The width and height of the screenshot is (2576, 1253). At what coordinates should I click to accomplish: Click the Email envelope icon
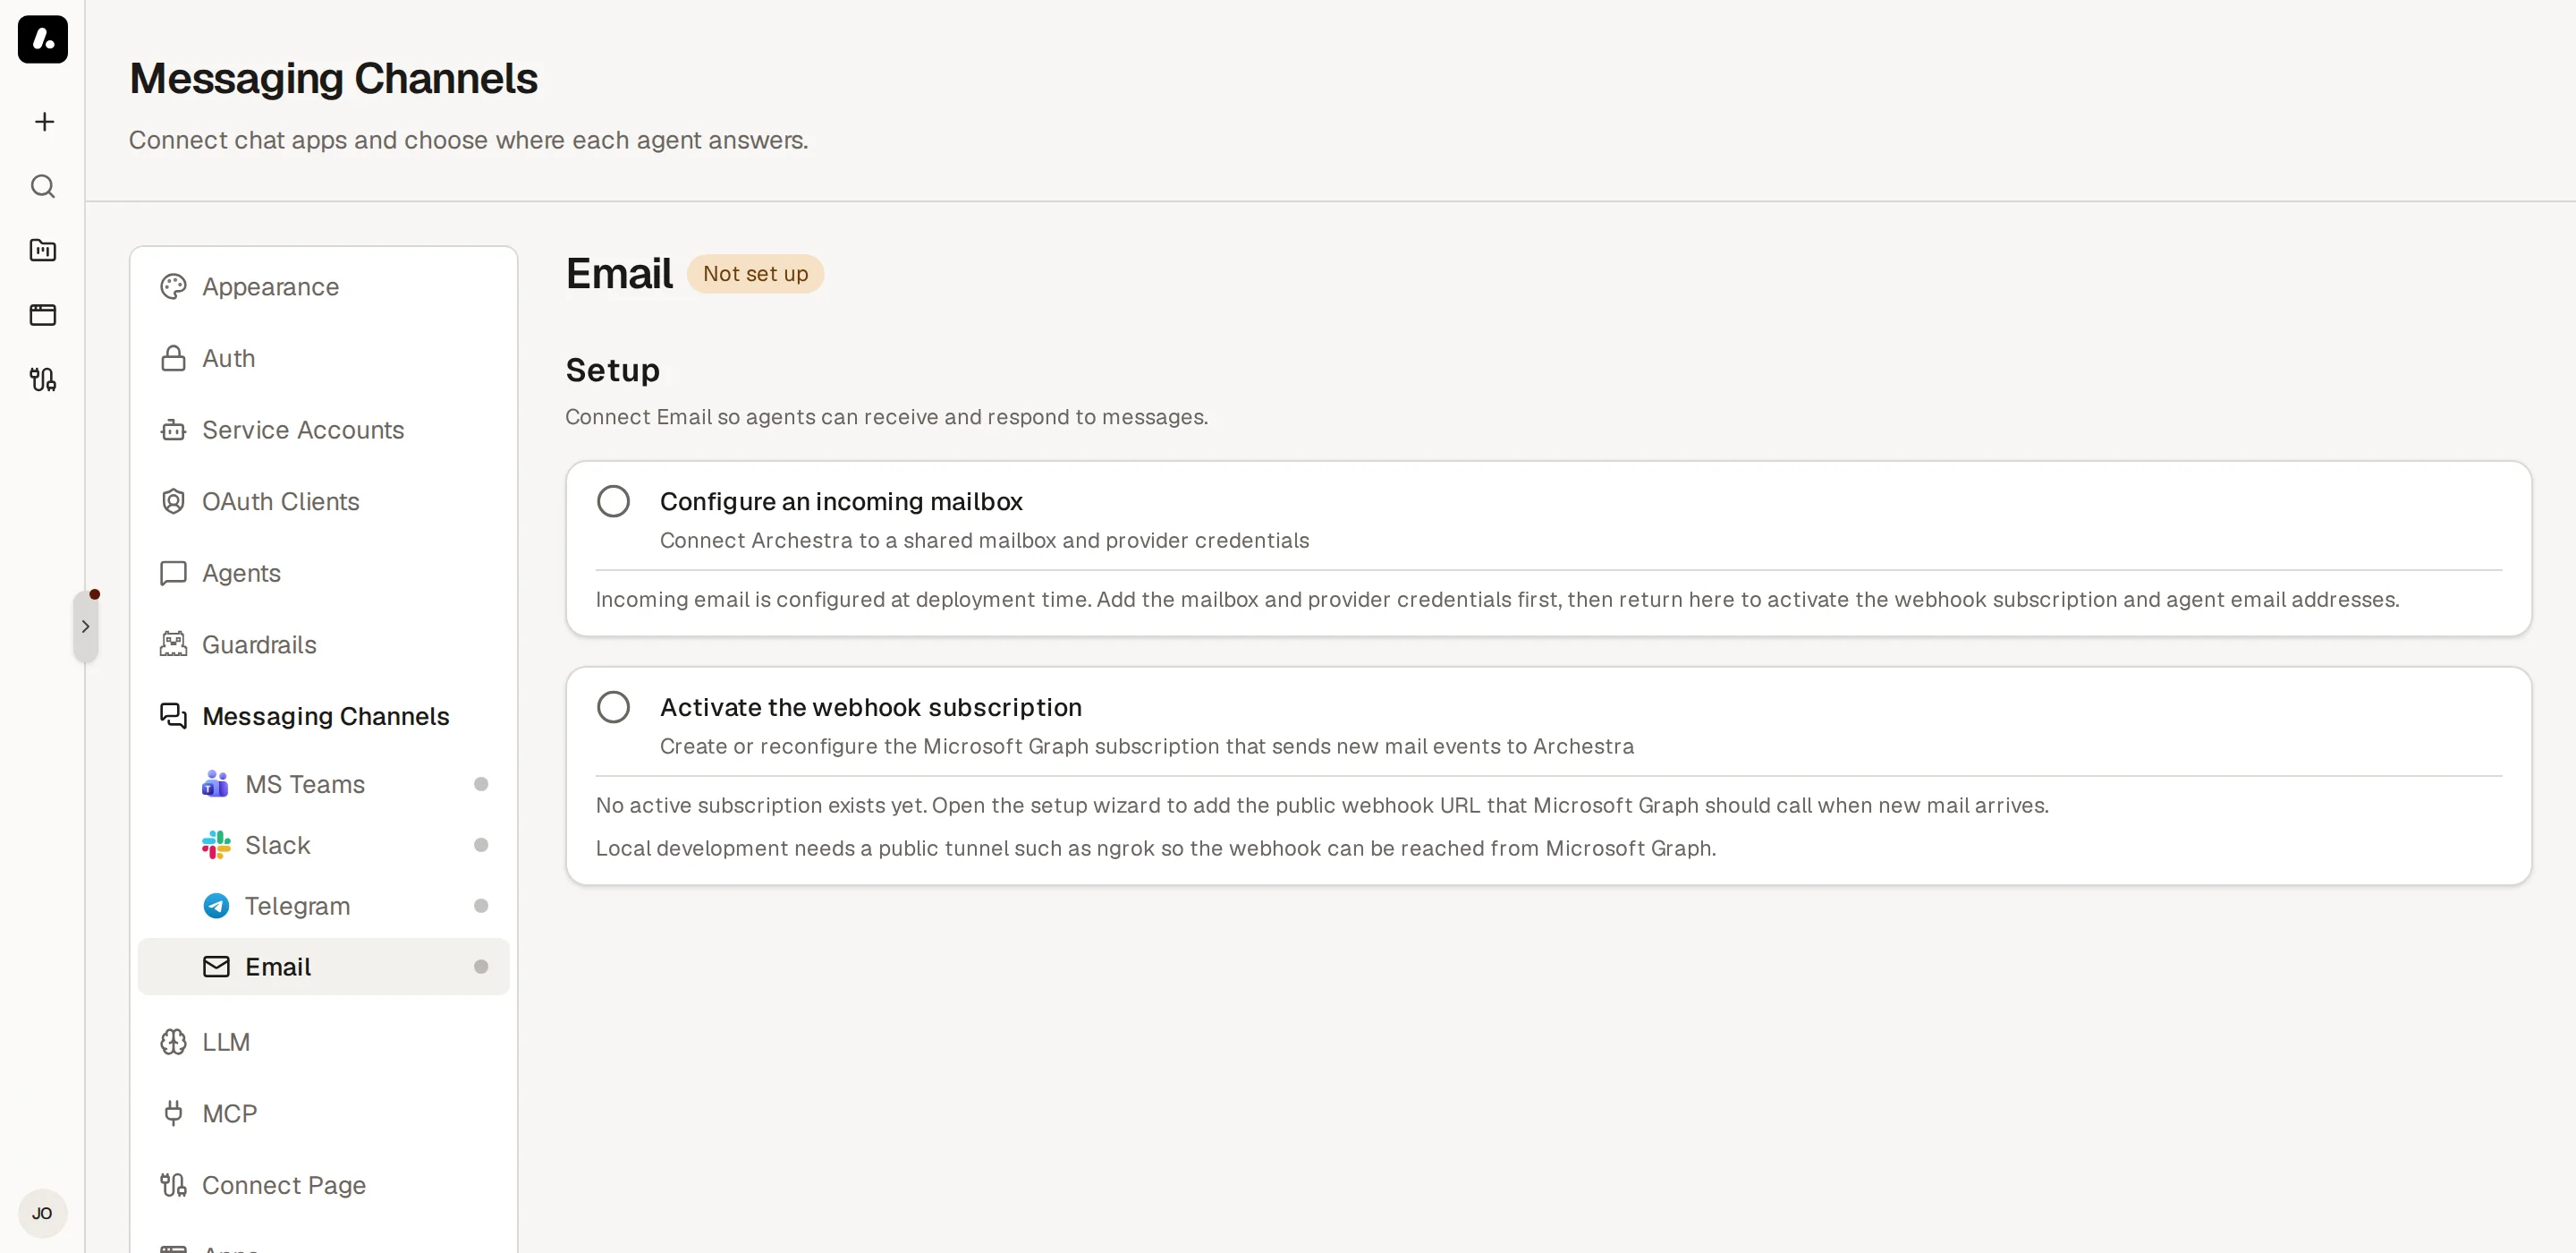(216, 967)
